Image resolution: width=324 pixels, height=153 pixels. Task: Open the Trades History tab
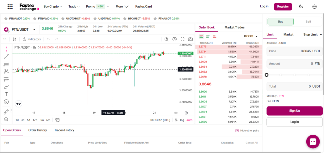(64, 130)
